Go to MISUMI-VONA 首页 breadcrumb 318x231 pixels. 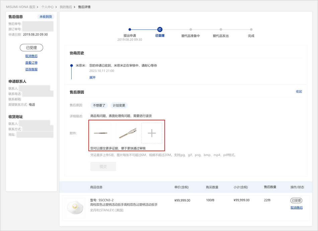(x=20, y=7)
